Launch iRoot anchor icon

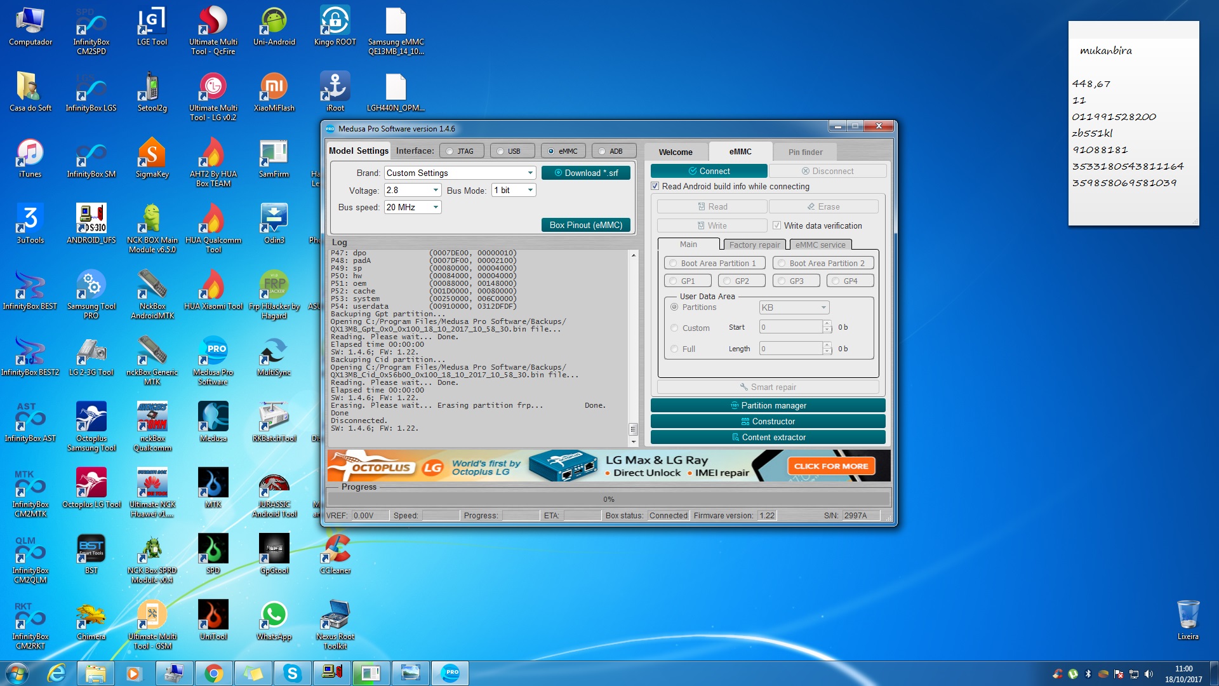click(x=335, y=93)
